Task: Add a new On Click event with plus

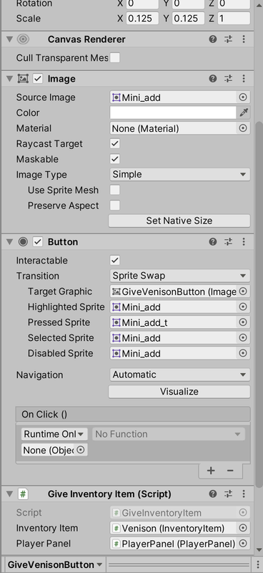Action: point(211,471)
